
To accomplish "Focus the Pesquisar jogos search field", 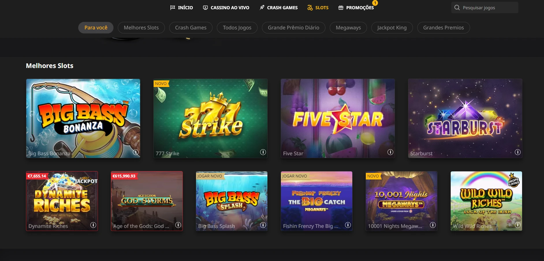I will [x=485, y=7].
